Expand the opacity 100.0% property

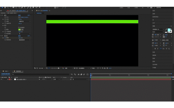click(3, 32)
